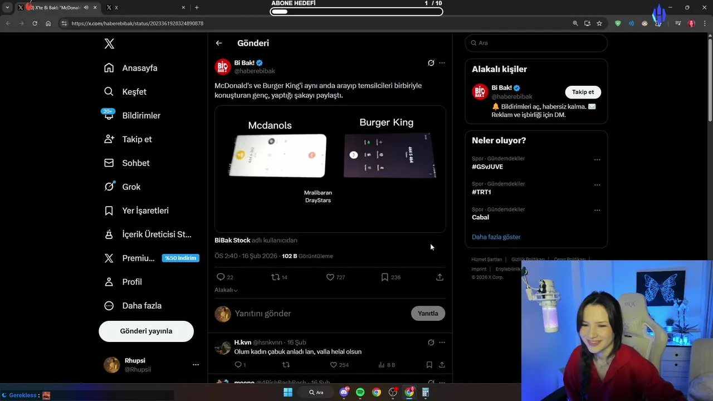The width and height of the screenshot is (713, 401).
Task: Open Discord from the taskbar
Action: coord(344,392)
